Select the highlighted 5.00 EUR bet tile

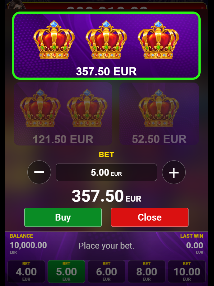tap(66, 271)
